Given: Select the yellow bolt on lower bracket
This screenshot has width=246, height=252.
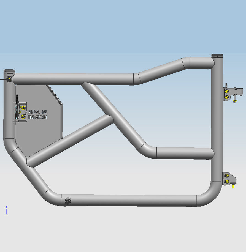Looking at the screenshot, I should coord(226,176).
